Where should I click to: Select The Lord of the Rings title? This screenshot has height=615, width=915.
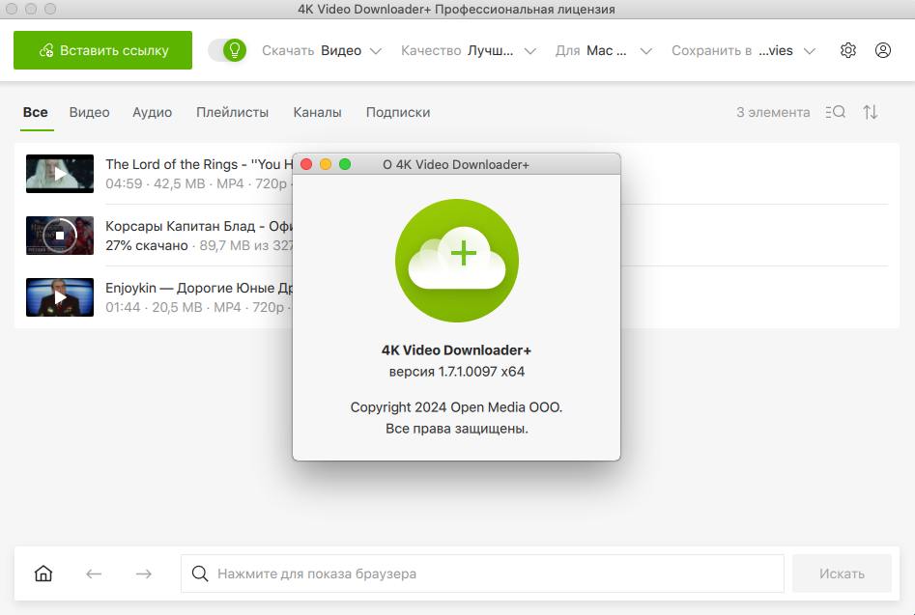tap(199, 164)
